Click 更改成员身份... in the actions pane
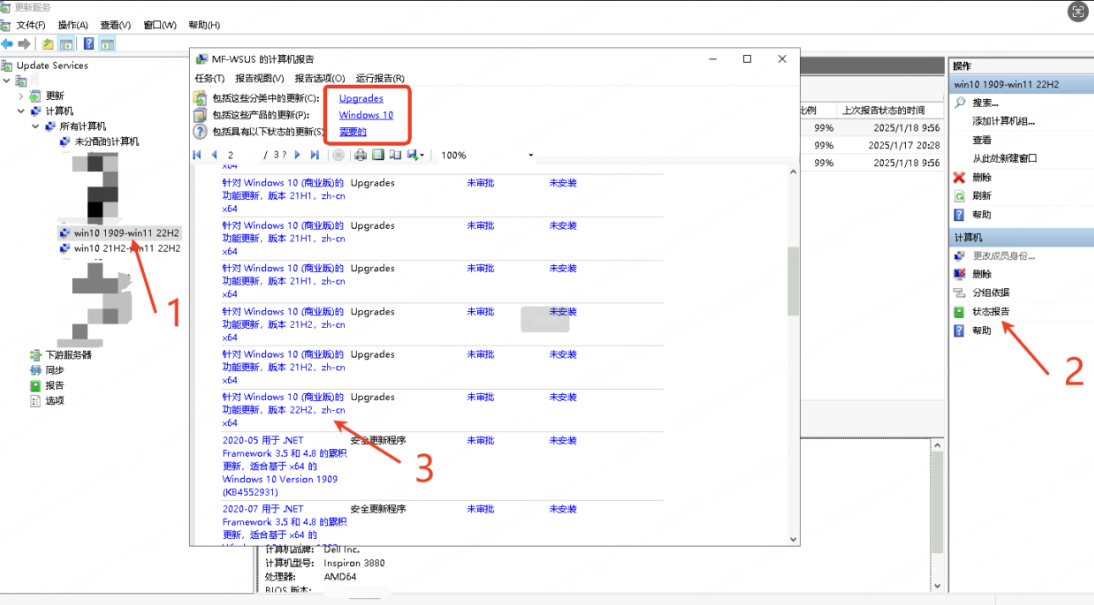The width and height of the screenshot is (1094, 605). pos(1003,256)
